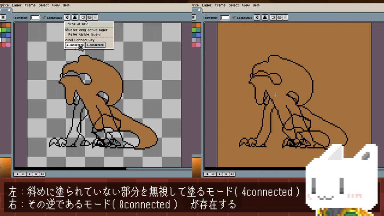Open the Layer menu in right window
Image resolution: width=384 pixels, height=216 pixels.
tap(206, 5)
